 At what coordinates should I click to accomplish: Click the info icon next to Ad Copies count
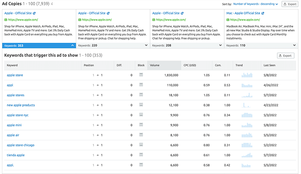coord(52,4)
